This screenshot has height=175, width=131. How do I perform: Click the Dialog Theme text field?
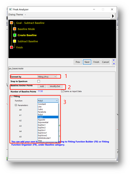pos(67,15)
